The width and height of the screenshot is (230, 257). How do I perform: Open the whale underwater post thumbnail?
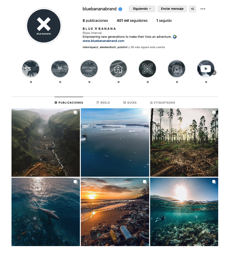[x=46, y=212]
